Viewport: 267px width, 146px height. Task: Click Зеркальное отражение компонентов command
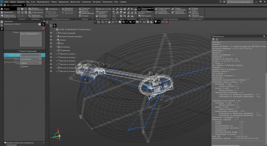[x=36, y=16]
